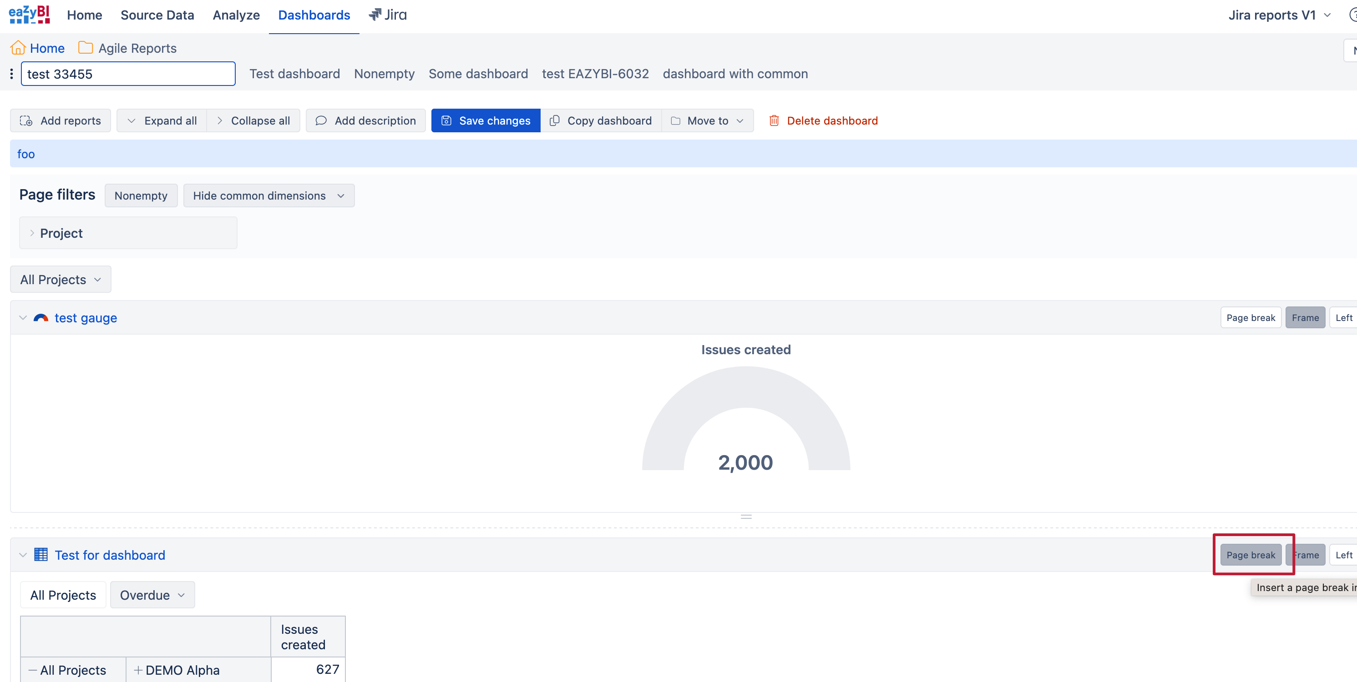This screenshot has height=682, width=1357.
Task: Click the Save changes disk icon
Action: point(446,120)
